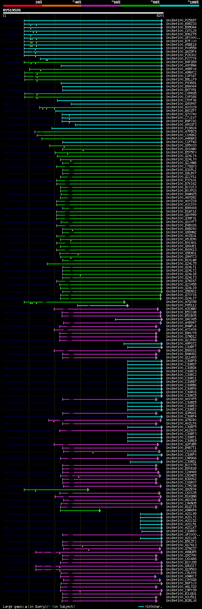202x609 pixels.
Task: Select the UniRef100_Q7XYI6 label
Action: click(181, 295)
